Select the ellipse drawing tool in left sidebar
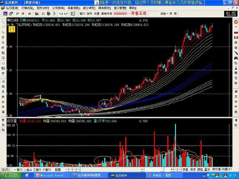This screenshot has height=179, width=239. pyautogui.click(x=3, y=63)
